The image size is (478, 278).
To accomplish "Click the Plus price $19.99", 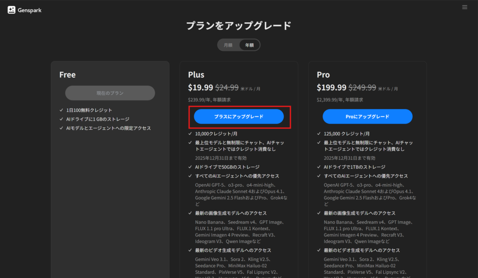I will click(200, 88).
